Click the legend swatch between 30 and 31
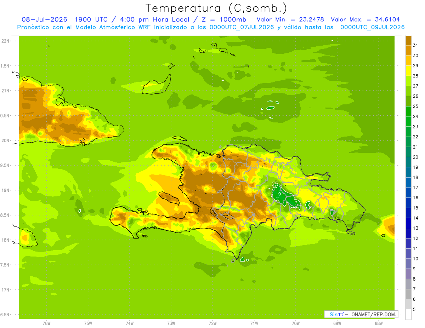The image size is (425, 328). (x=408, y=50)
